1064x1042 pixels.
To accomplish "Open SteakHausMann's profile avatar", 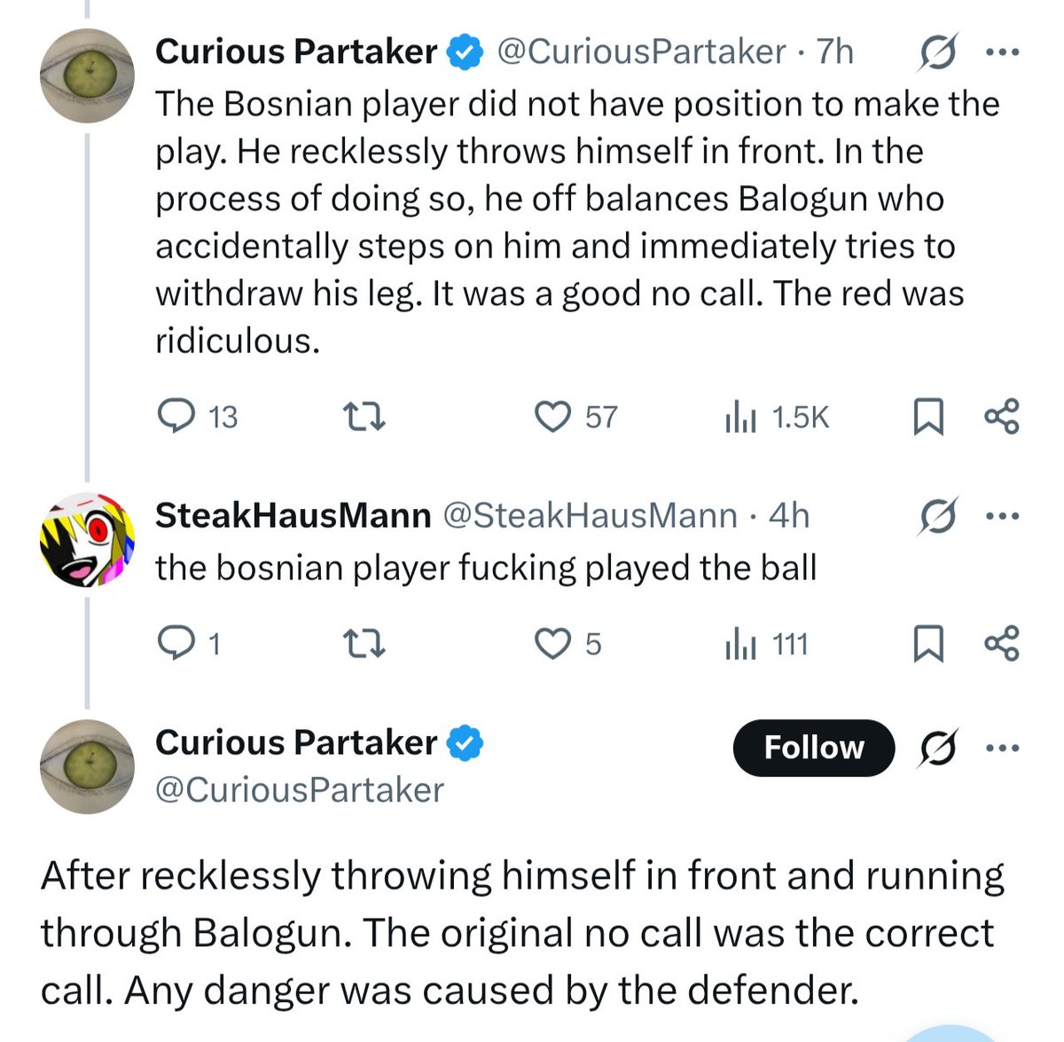I will click(87, 540).
